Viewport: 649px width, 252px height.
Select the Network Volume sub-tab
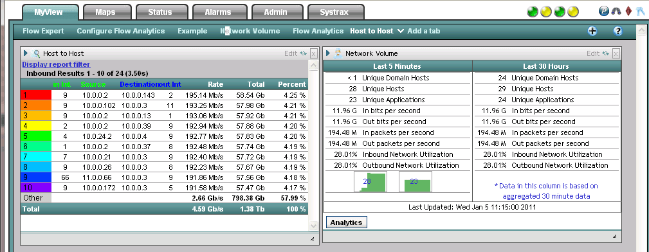[x=250, y=31]
